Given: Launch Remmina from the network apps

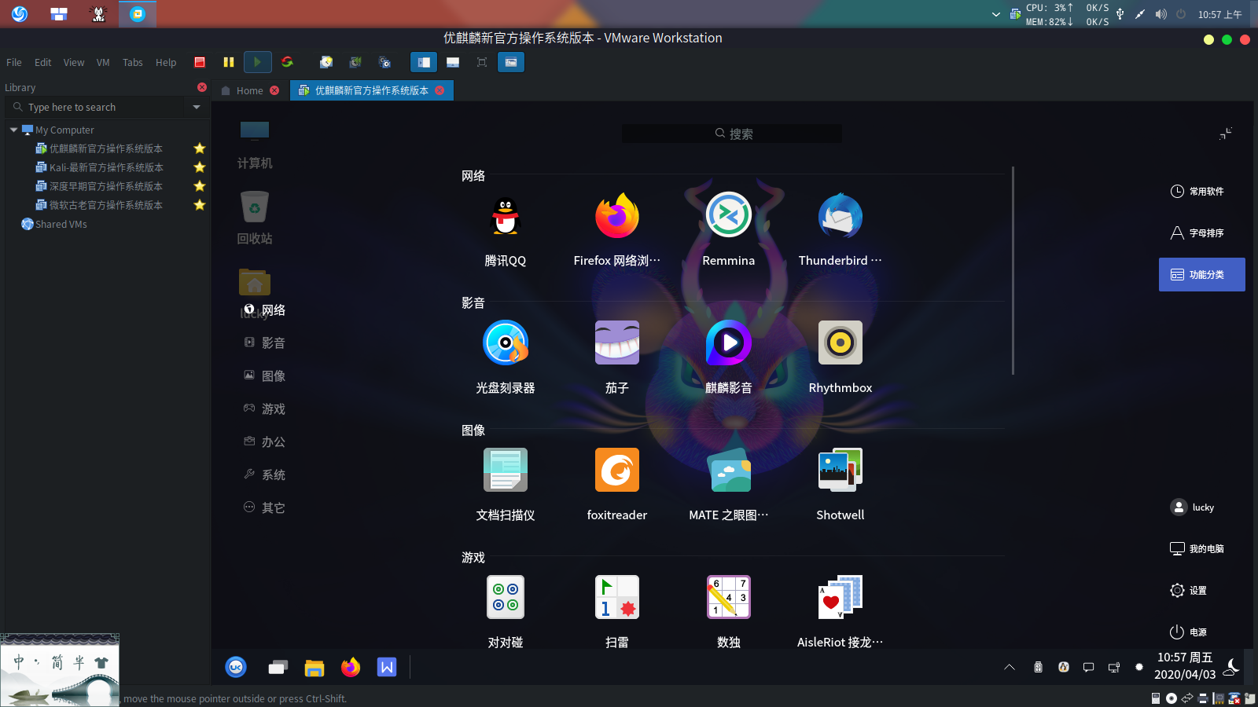Looking at the screenshot, I should pos(729,216).
